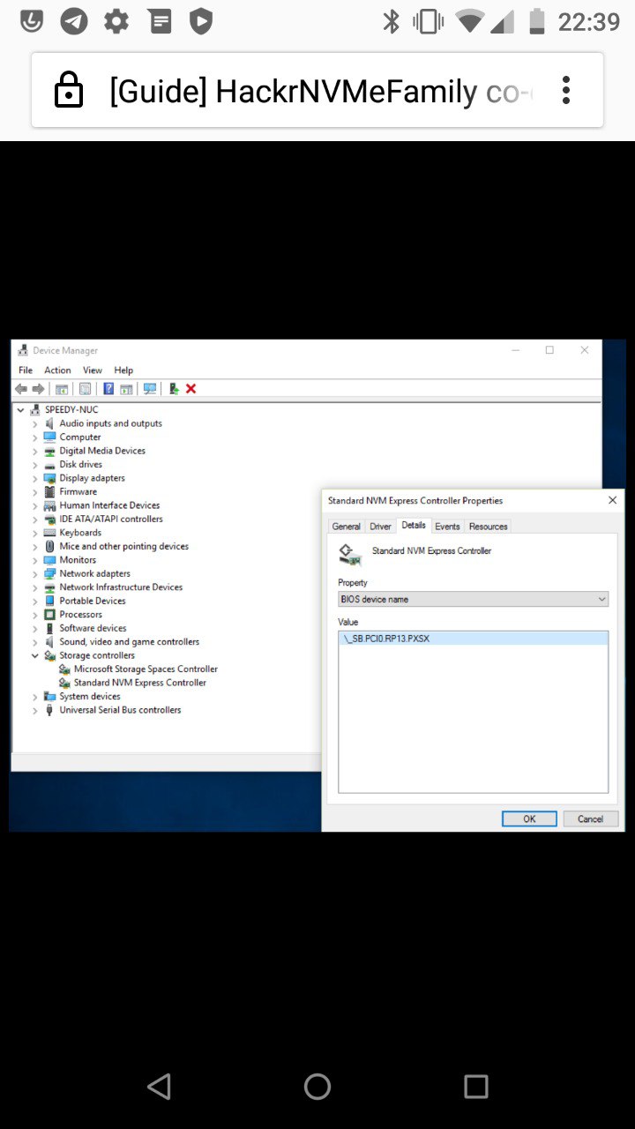635x1129 pixels.
Task: Click the Computer monitor icon in tree
Action: (50, 437)
